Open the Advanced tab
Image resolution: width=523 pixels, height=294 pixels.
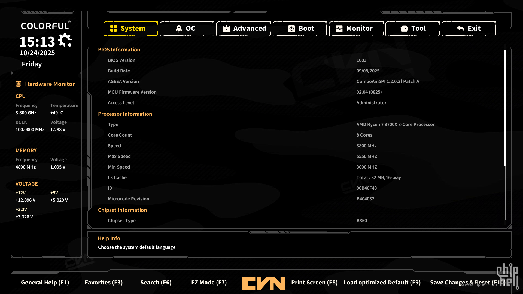click(x=249, y=29)
